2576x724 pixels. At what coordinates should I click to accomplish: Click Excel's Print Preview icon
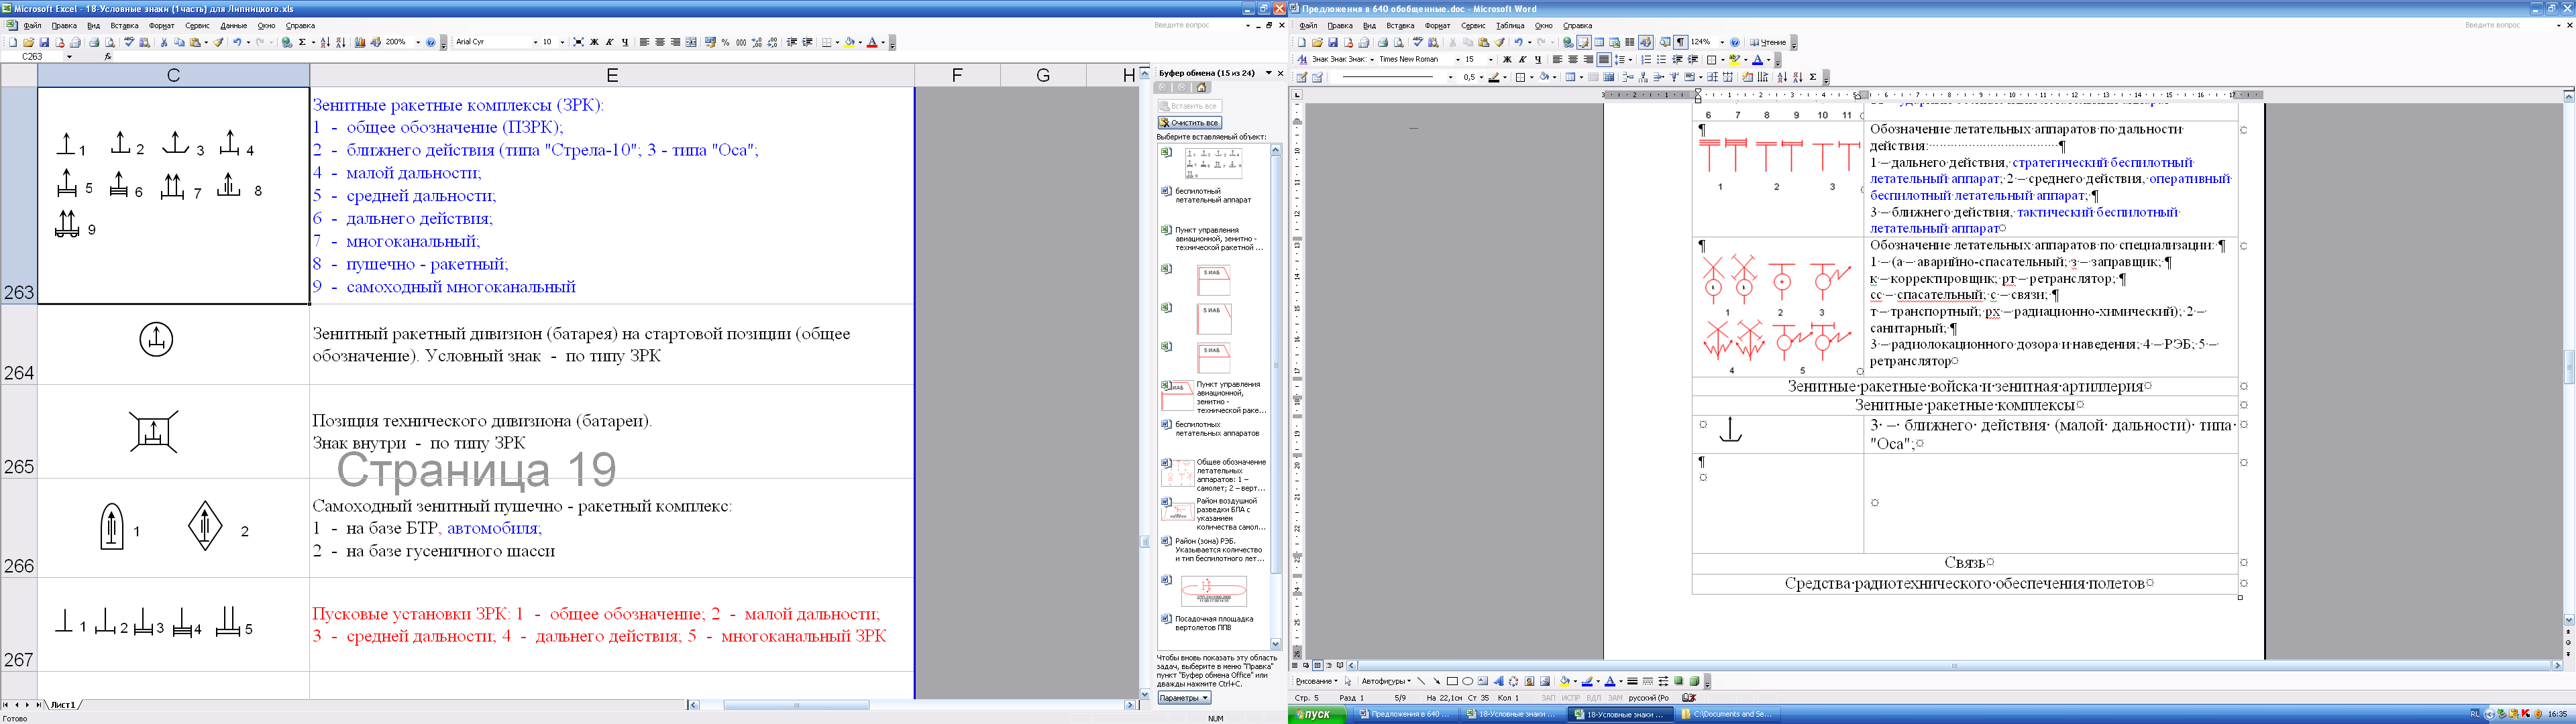[110, 42]
